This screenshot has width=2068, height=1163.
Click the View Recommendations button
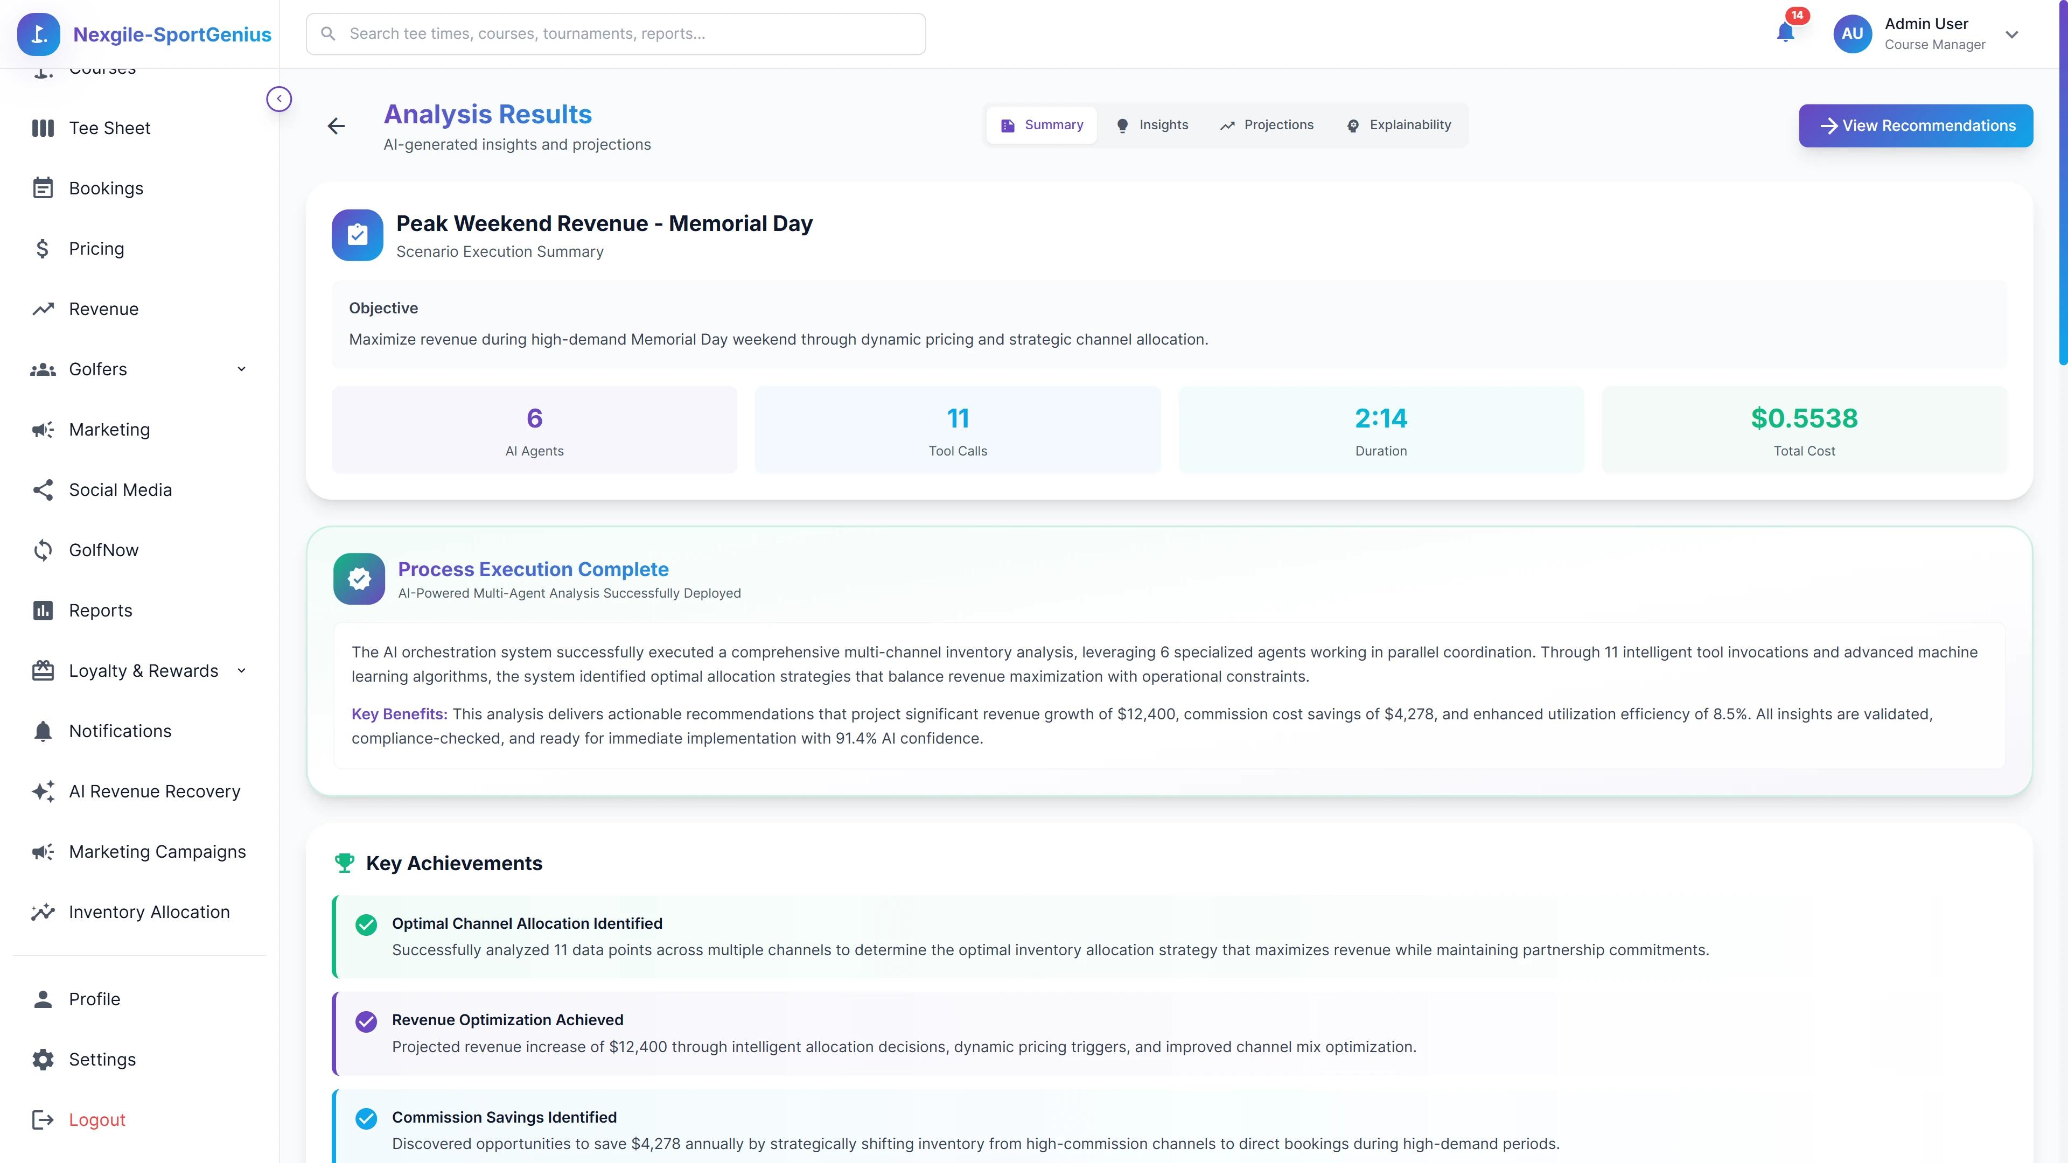click(1916, 125)
